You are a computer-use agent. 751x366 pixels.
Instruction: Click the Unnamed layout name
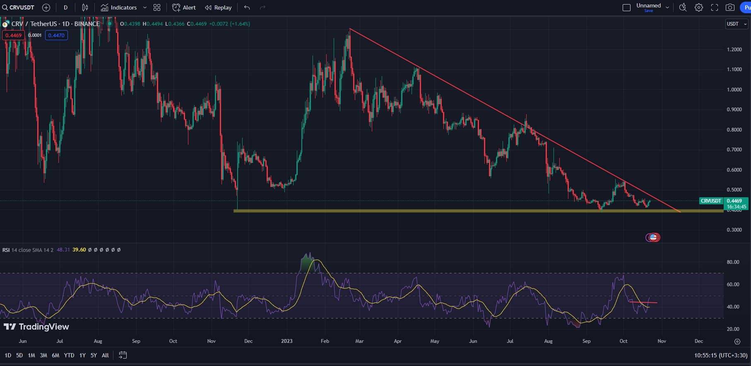pos(649,5)
